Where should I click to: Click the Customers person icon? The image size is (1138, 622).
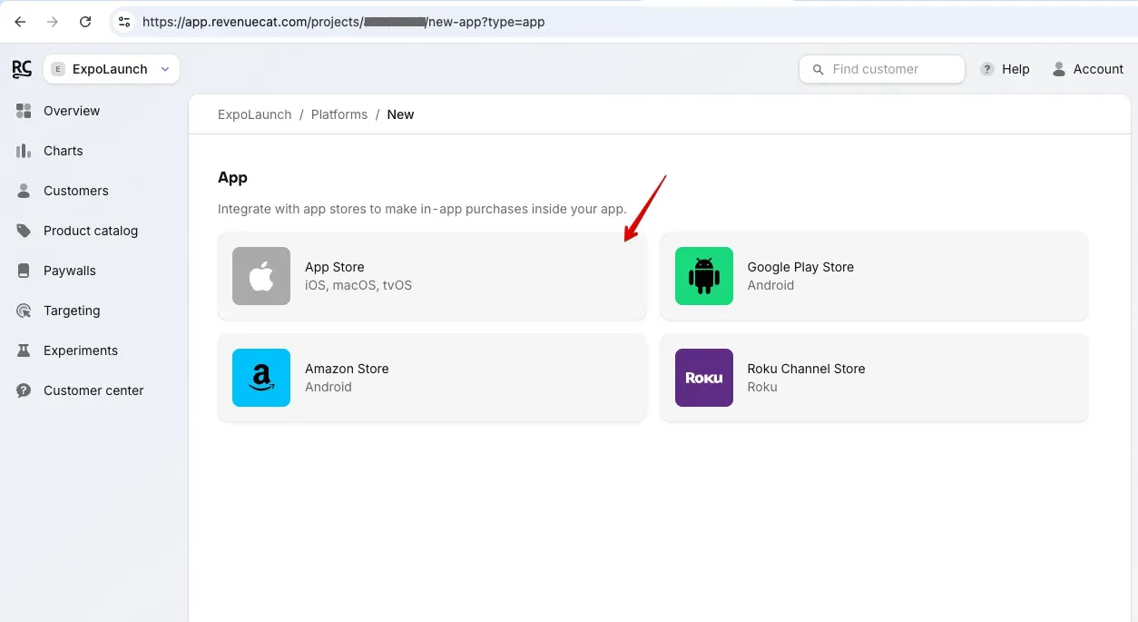click(25, 191)
